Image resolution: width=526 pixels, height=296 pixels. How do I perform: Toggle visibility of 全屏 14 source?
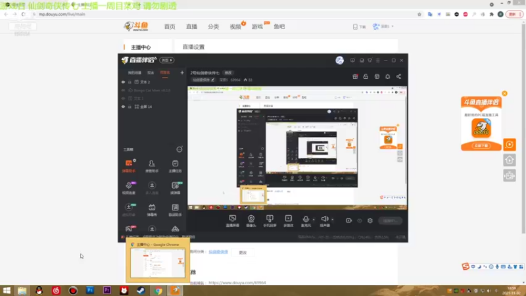point(123,107)
